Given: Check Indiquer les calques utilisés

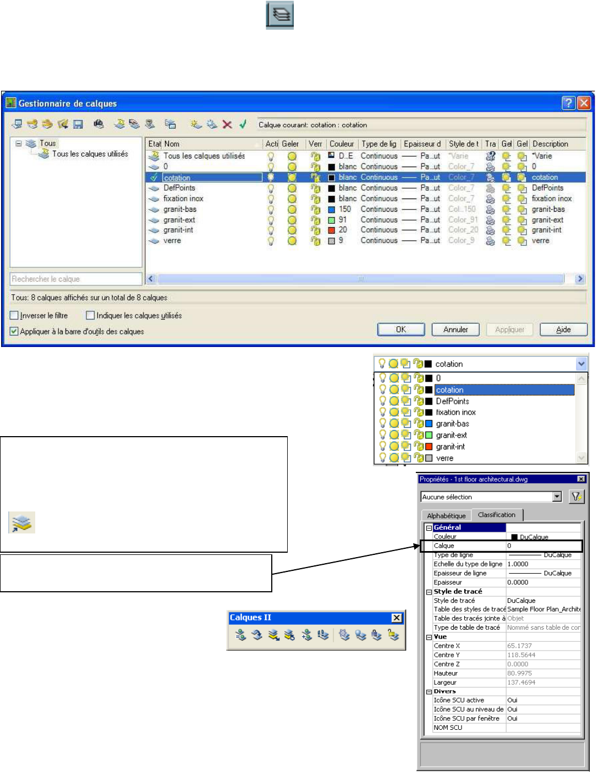Looking at the screenshot, I should [x=90, y=316].
